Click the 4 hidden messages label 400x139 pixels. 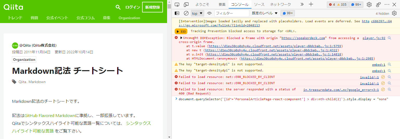tap(382, 13)
